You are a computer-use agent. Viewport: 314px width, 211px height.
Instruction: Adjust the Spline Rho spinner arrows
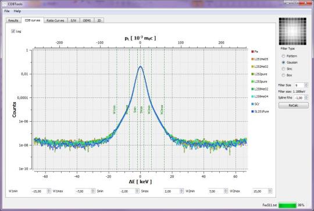306,98
